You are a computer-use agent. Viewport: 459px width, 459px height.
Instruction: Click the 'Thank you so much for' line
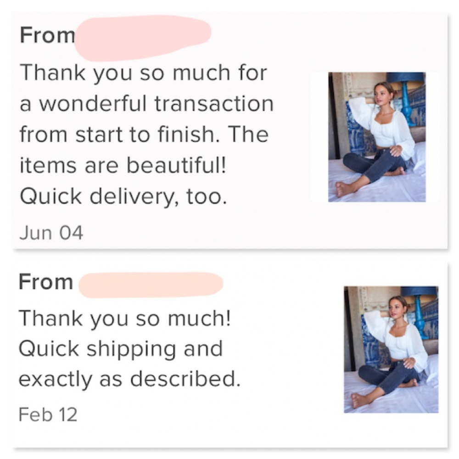click(143, 73)
